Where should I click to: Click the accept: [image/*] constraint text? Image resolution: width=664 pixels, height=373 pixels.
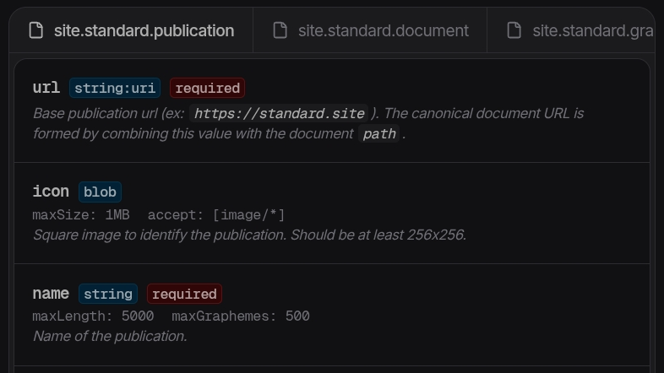[x=216, y=214]
